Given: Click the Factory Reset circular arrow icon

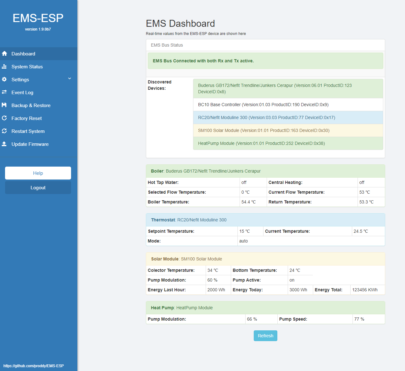Looking at the screenshot, I should coord(4,118).
